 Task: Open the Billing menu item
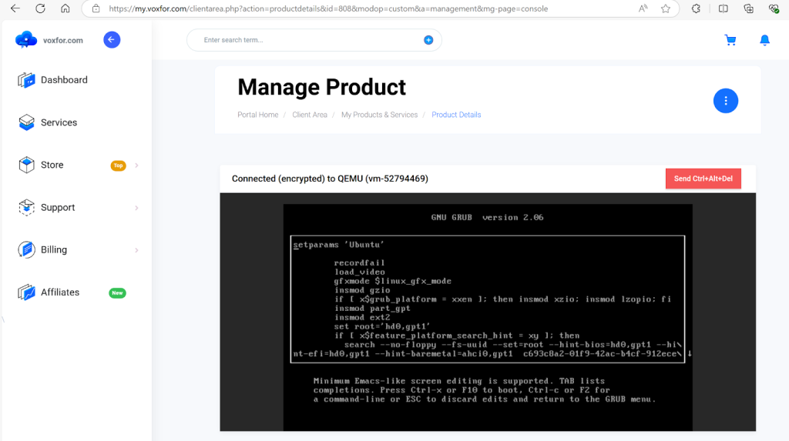click(54, 249)
